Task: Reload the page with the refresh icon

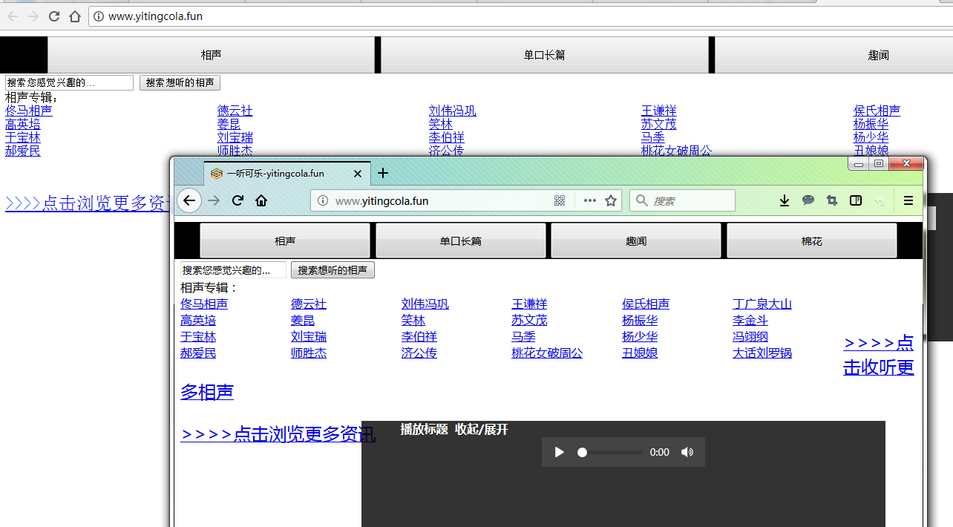Action: 238,200
